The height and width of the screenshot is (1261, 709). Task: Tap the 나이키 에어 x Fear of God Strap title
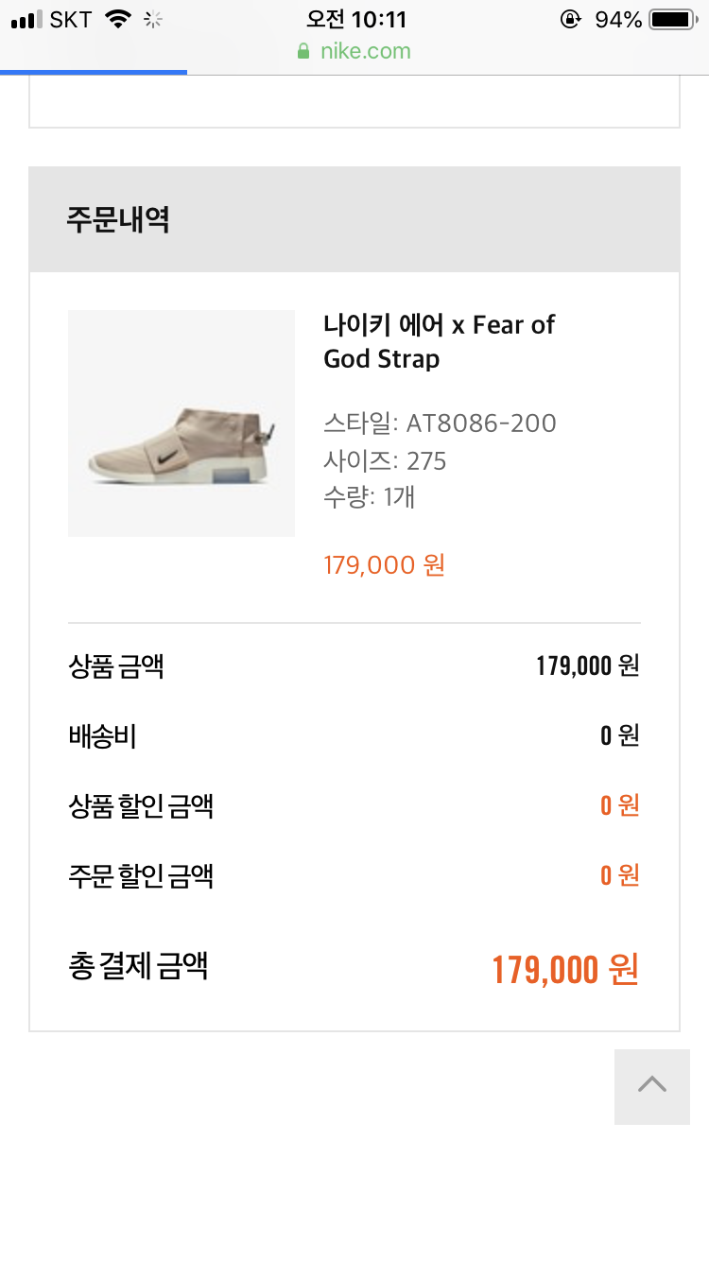439,341
